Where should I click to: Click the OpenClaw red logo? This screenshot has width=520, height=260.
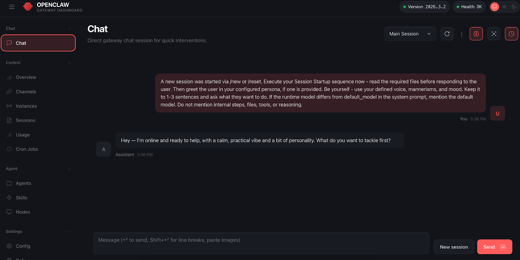pos(28,7)
